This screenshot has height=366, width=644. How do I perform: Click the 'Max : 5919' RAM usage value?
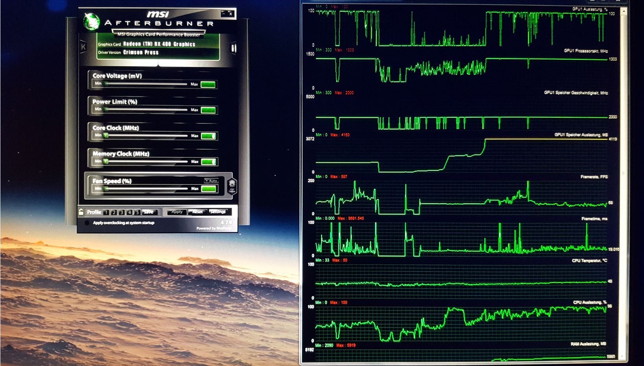[x=346, y=345]
